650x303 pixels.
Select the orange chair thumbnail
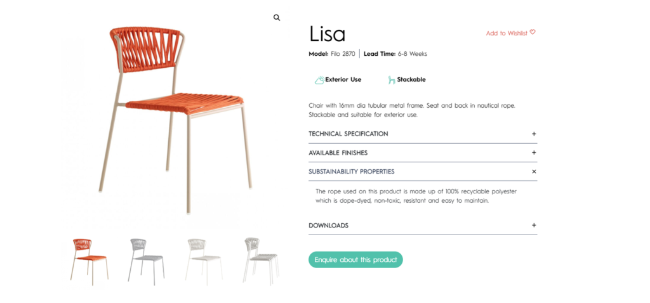tap(89, 259)
